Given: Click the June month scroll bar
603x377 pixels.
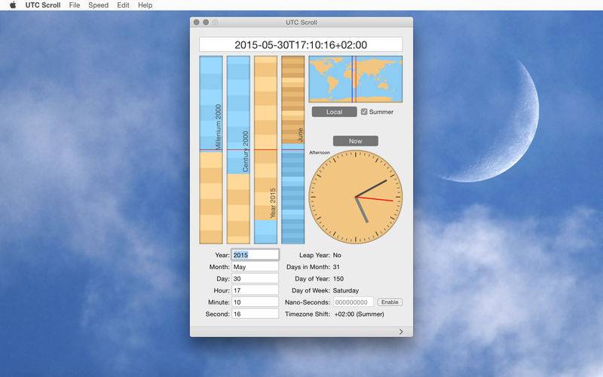Looking at the screenshot, I should [x=292, y=150].
